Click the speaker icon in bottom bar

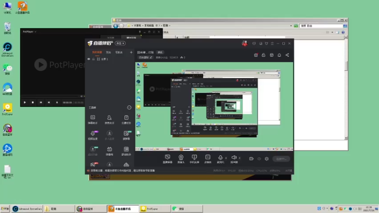point(234,158)
